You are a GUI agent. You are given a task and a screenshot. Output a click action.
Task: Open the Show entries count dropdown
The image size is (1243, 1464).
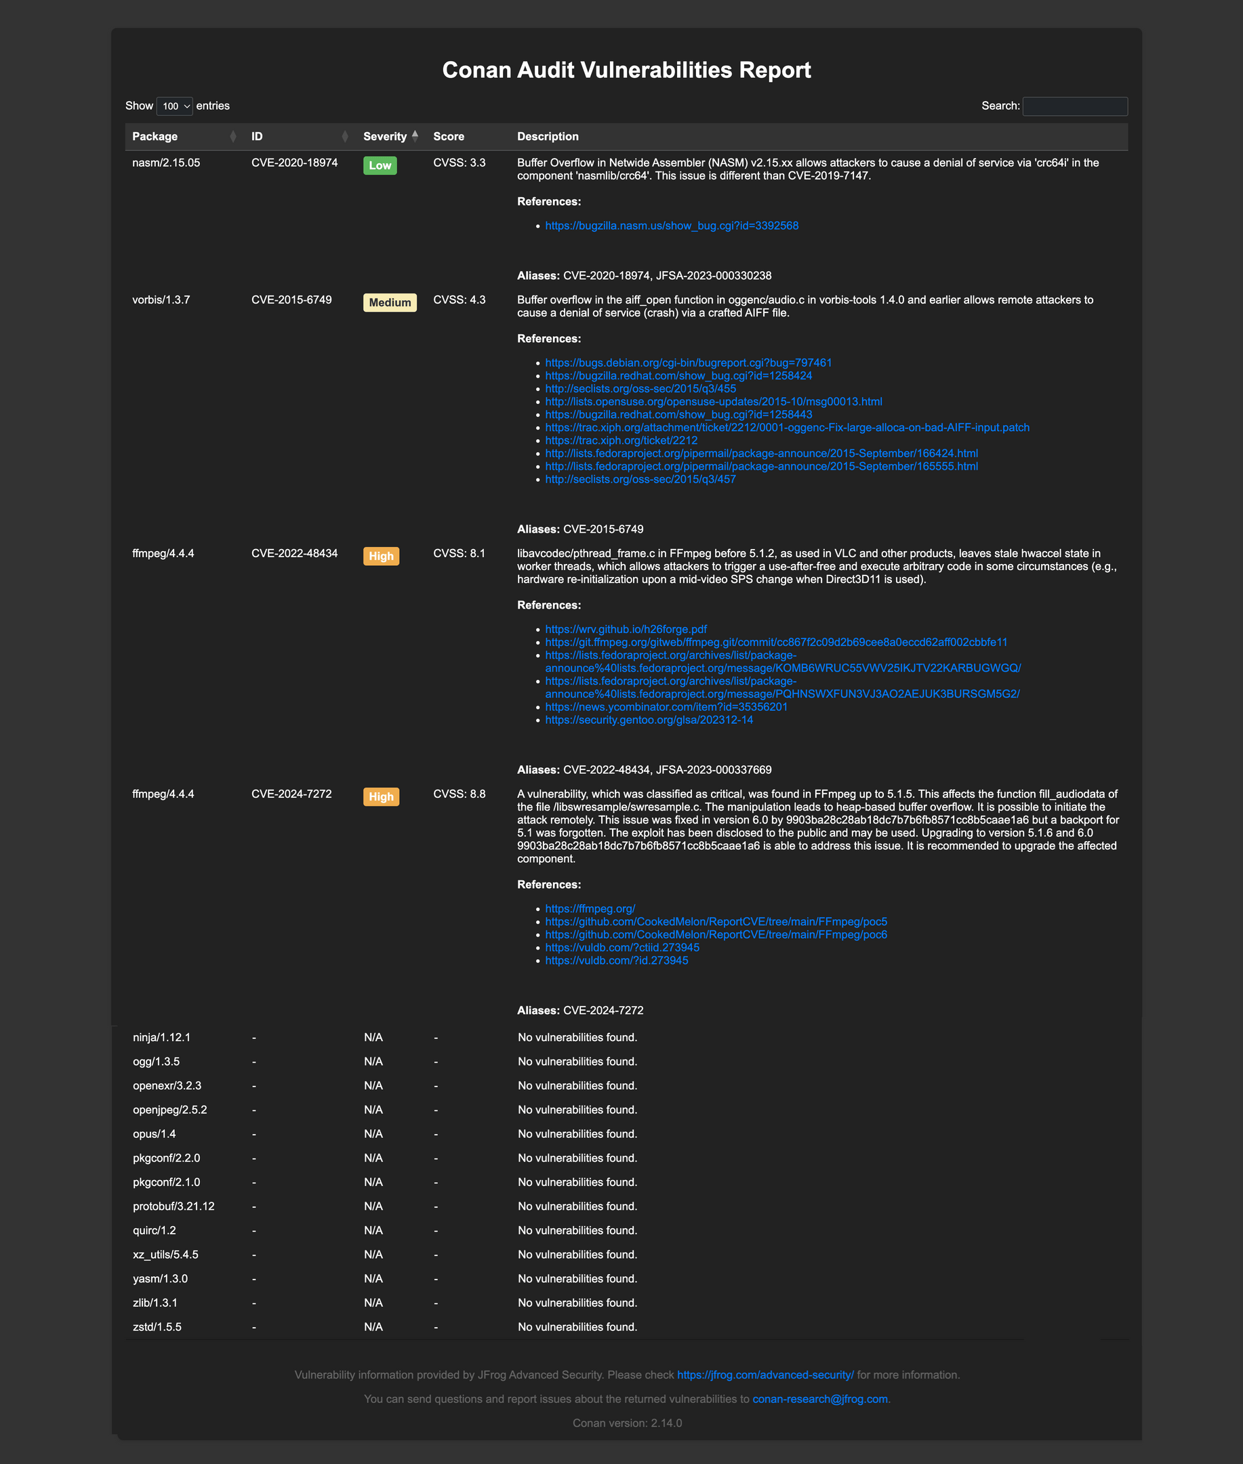click(x=174, y=106)
